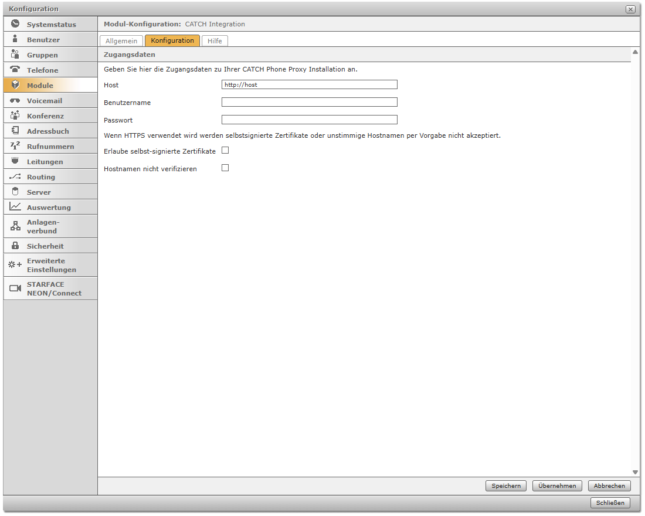
Task: Select the Telefone phone icon
Action: (15, 70)
